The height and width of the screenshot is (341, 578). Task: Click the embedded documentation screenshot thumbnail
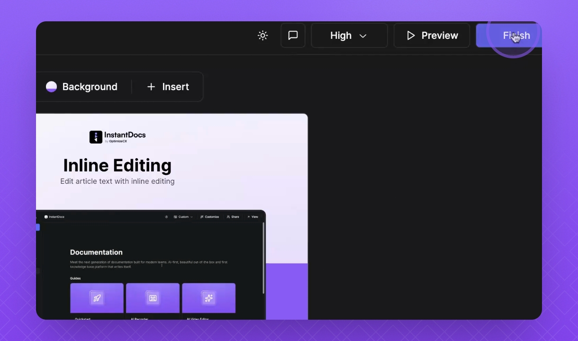151,265
